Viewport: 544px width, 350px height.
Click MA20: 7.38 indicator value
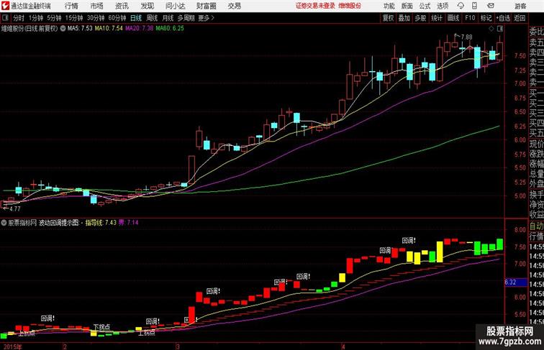[x=139, y=29]
